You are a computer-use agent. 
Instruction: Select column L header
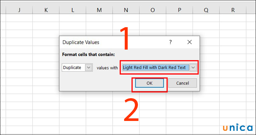click(x=73, y=10)
